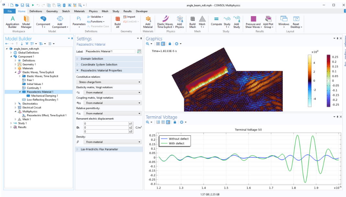346x197 pixels.
Task: Switch to the Physics ribbon tab
Action: pyautogui.click(x=93, y=11)
